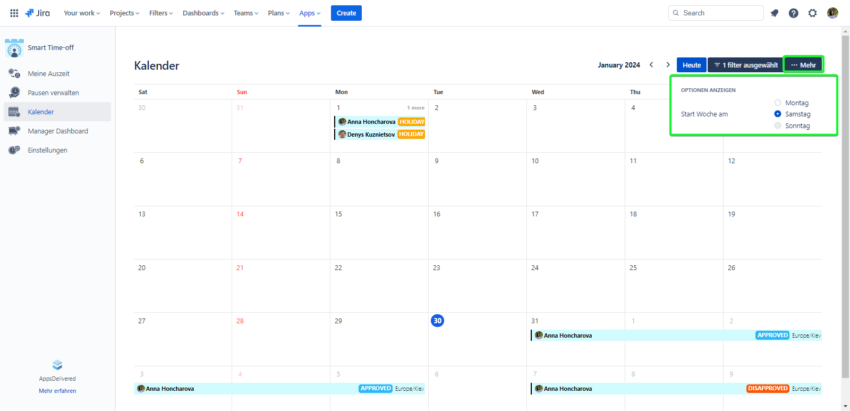Image resolution: width=850 pixels, height=411 pixels.
Task: Click the Einstellungen gears icon
Action: pyautogui.click(x=14, y=150)
